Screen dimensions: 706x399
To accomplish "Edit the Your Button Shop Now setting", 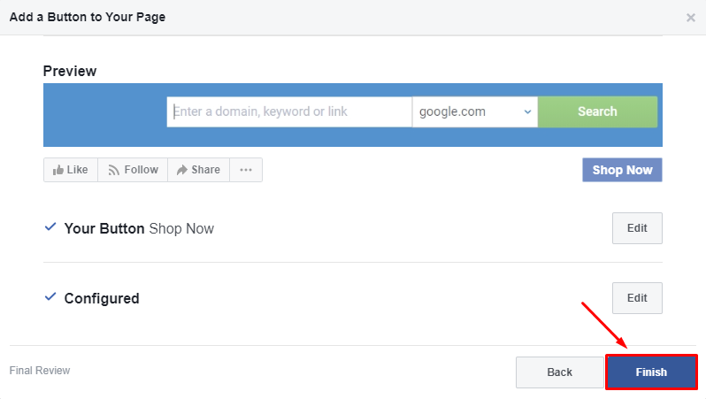I will click(637, 228).
